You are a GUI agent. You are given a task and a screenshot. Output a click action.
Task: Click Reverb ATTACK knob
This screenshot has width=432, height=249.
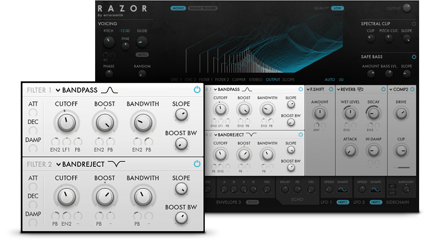pos(350,151)
